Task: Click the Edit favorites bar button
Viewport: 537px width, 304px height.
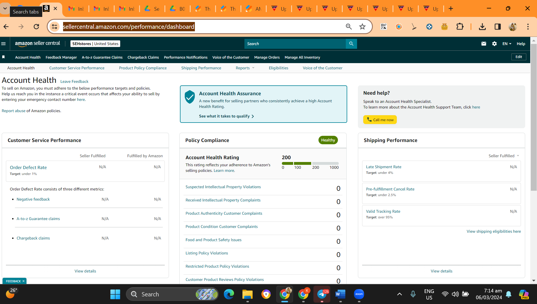Action: pos(519,57)
